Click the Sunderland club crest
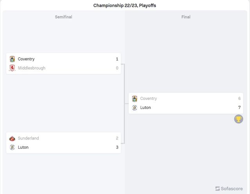Screen dimensions: 250x194 click(12, 138)
